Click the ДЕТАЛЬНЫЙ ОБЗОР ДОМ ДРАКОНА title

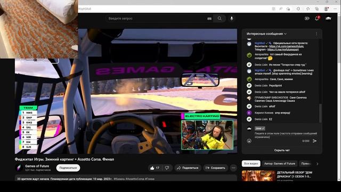pos(295,174)
